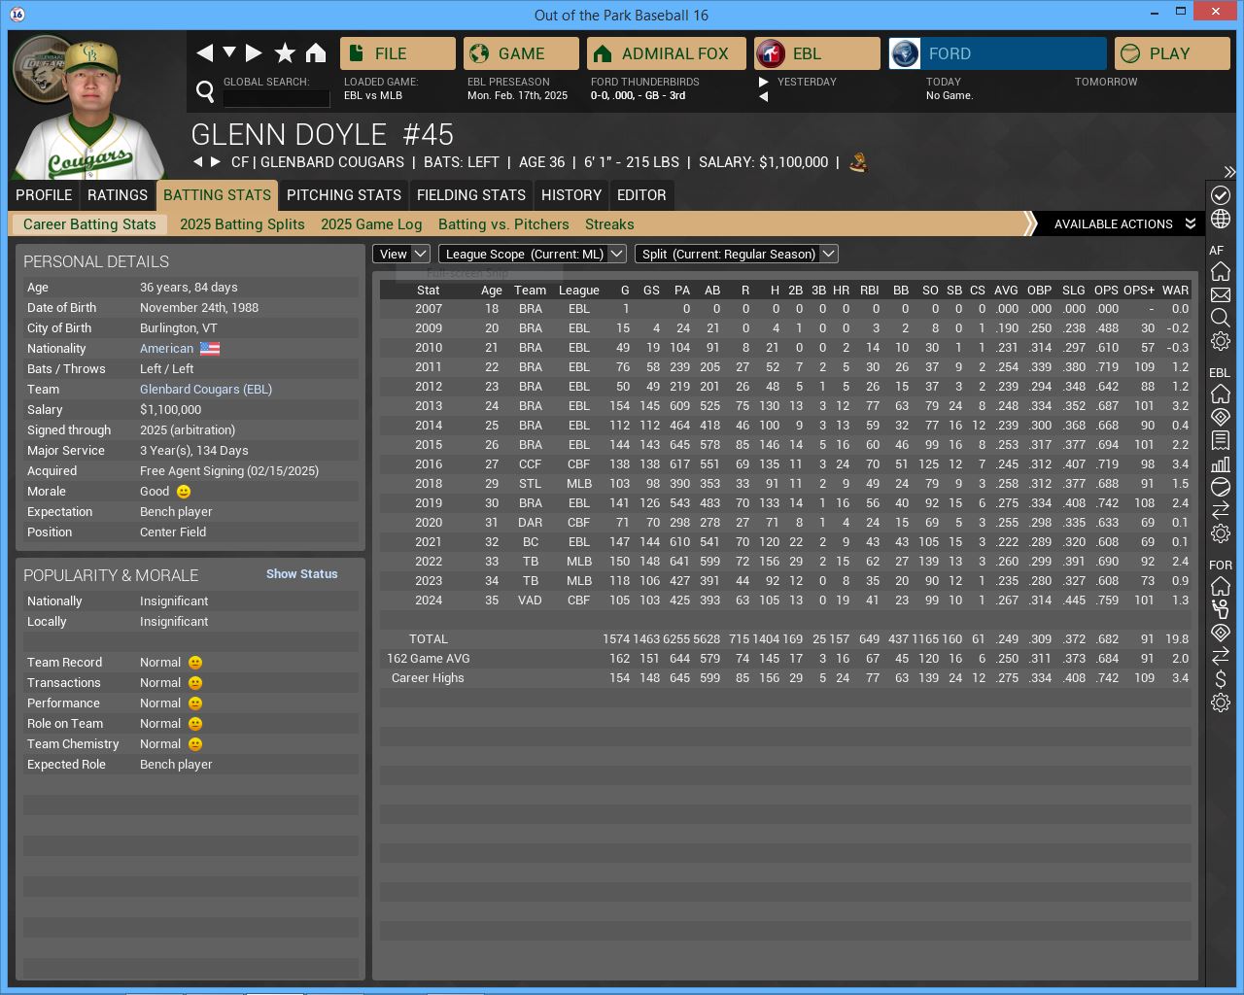Viewport: 1244px width, 995px height.
Task: Open the View dropdown
Action: click(x=400, y=254)
